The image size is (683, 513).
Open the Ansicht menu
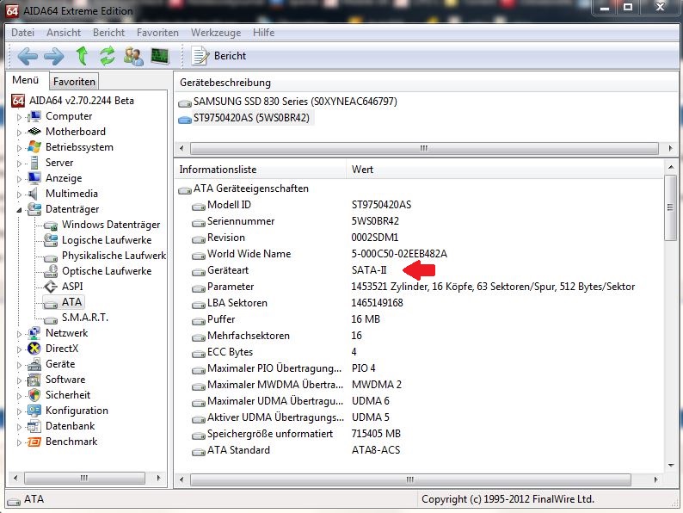tap(64, 33)
